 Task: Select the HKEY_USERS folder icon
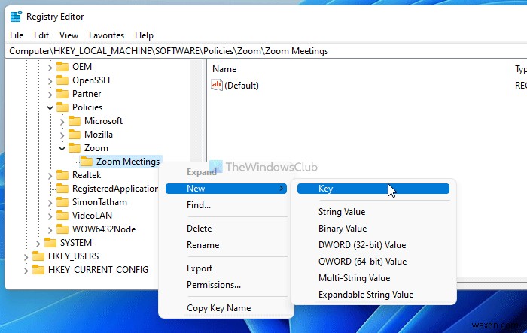click(x=38, y=256)
